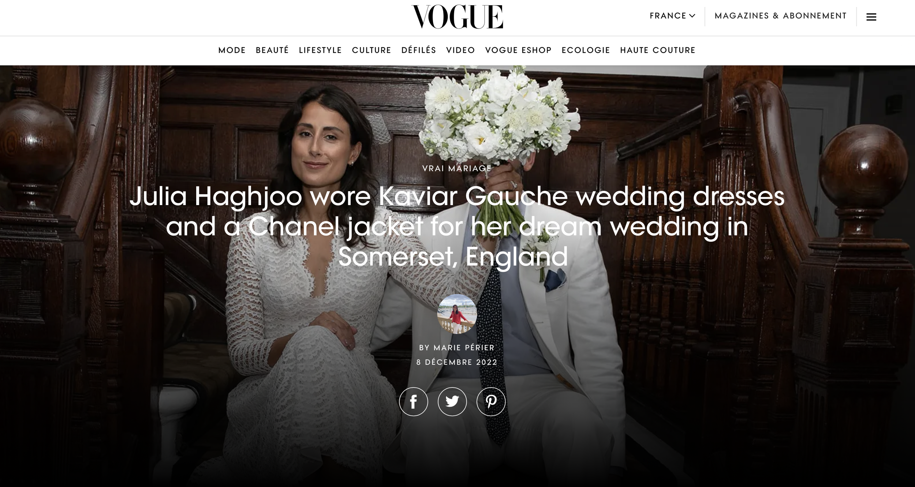Open the hamburger menu icon
Image resolution: width=915 pixels, height=487 pixels.
(871, 17)
